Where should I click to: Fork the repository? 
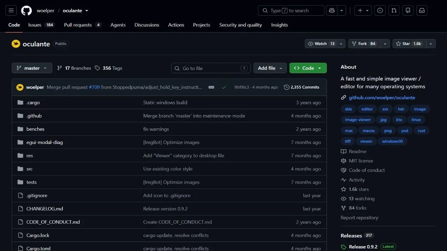tap(364, 44)
